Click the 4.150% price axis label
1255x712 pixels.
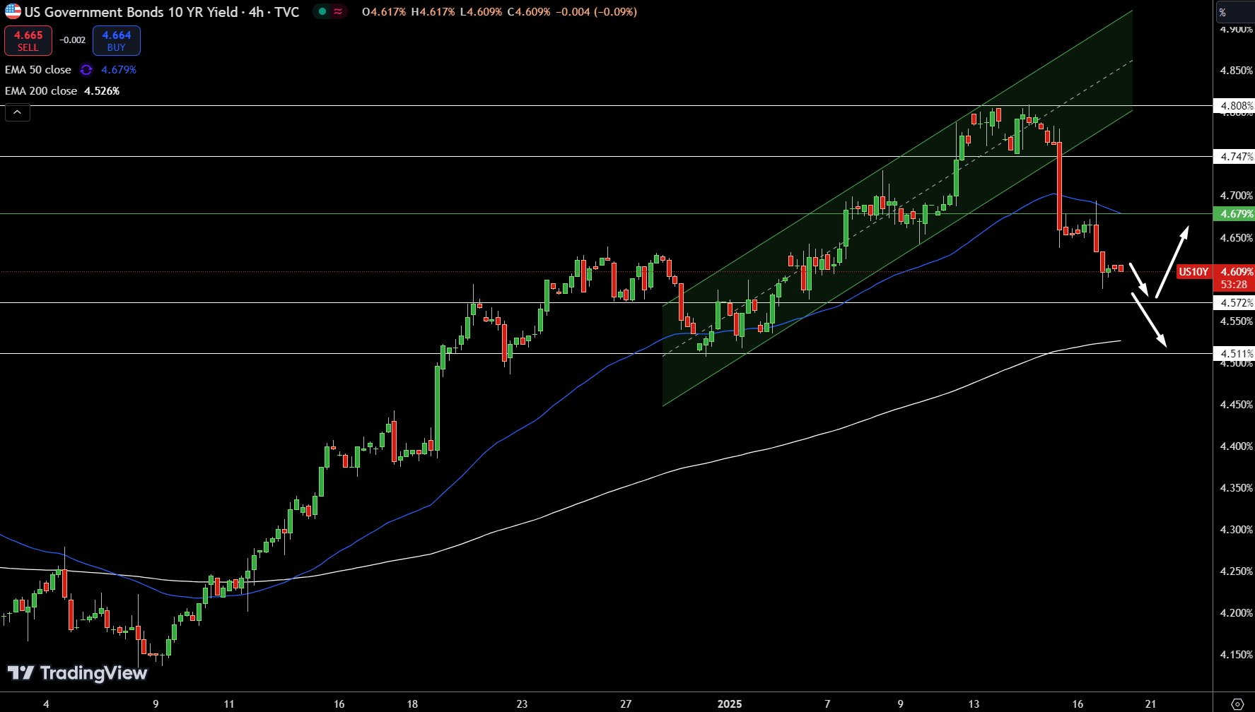pyautogui.click(x=1236, y=655)
